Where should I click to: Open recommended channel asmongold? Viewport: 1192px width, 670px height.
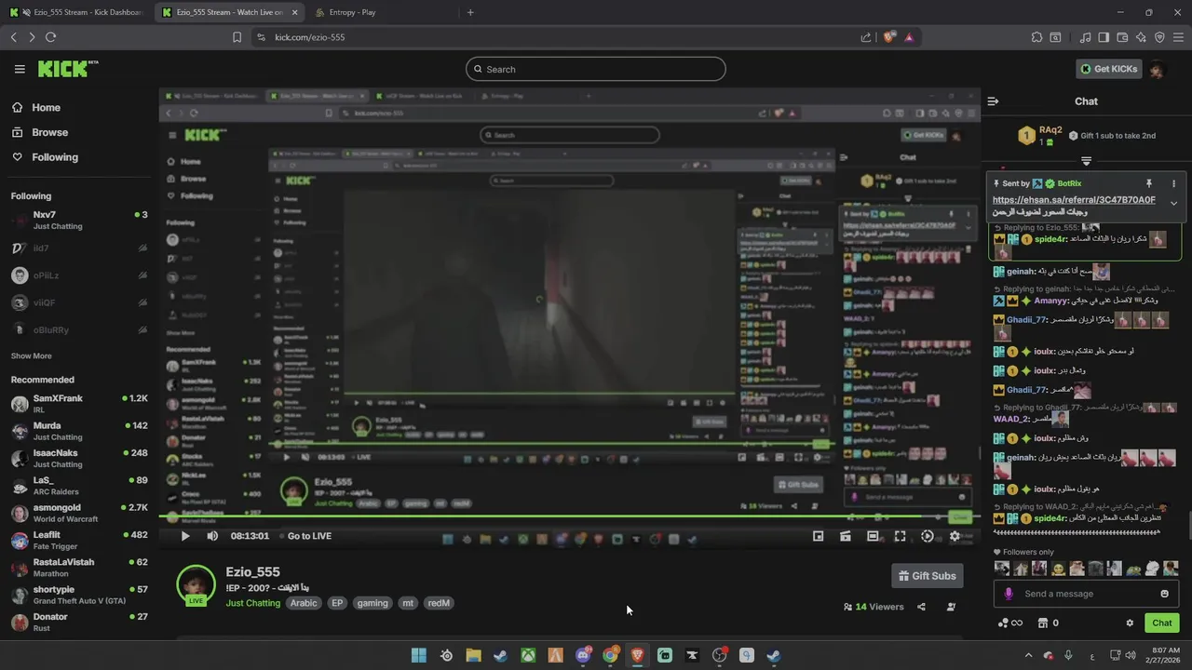click(78, 513)
